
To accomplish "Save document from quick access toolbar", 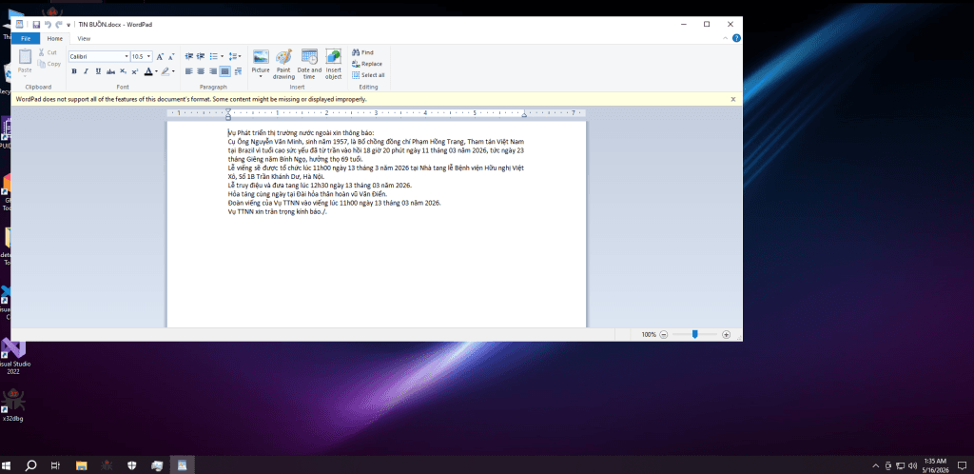I will click(x=36, y=24).
